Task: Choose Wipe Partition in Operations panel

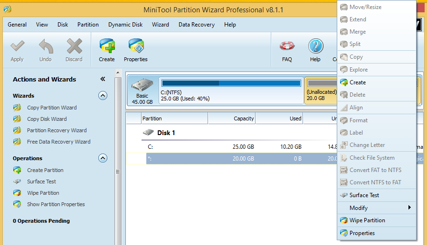Action: pos(43,193)
